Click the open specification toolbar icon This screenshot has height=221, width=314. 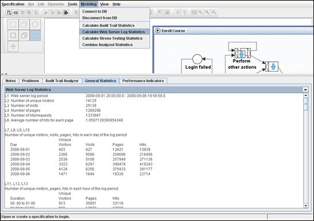[15, 13]
